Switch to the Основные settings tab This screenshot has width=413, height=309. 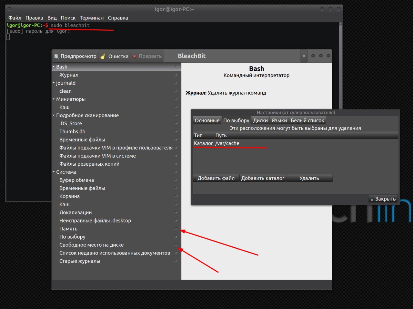coord(207,120)
